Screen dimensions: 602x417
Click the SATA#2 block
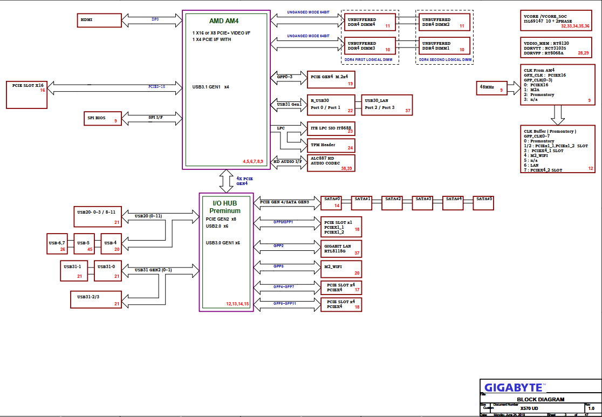coord(392,203)
